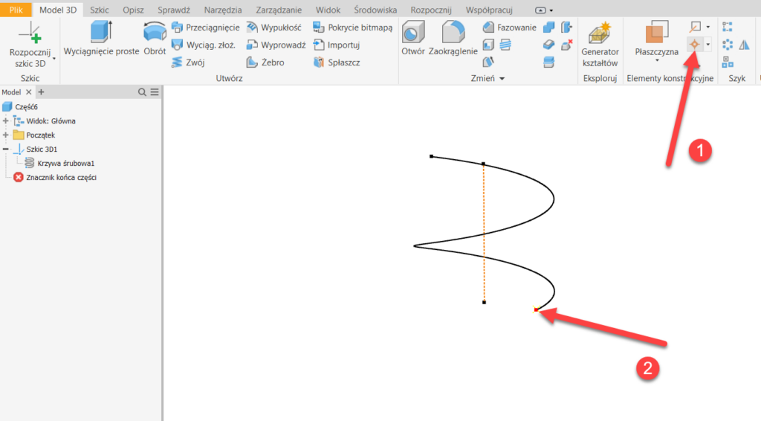Open the work point dropdown arrow

[x=708, y=45]
